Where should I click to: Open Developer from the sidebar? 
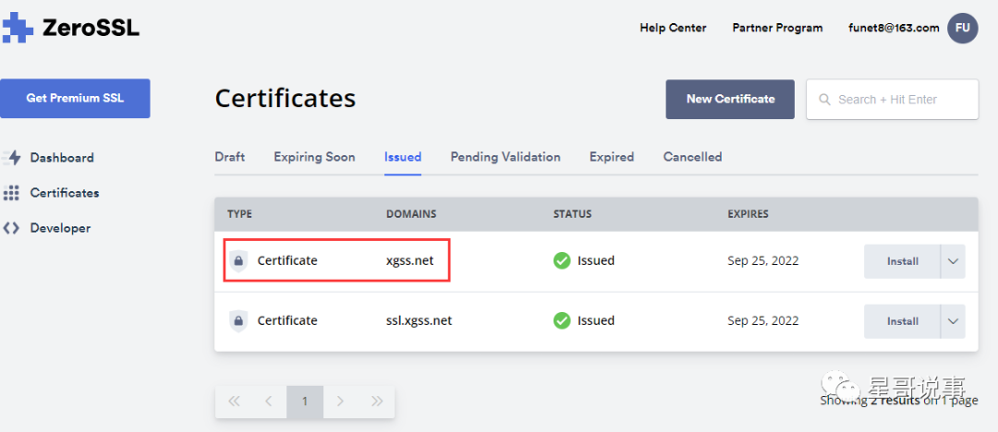(x=60, y=228)
